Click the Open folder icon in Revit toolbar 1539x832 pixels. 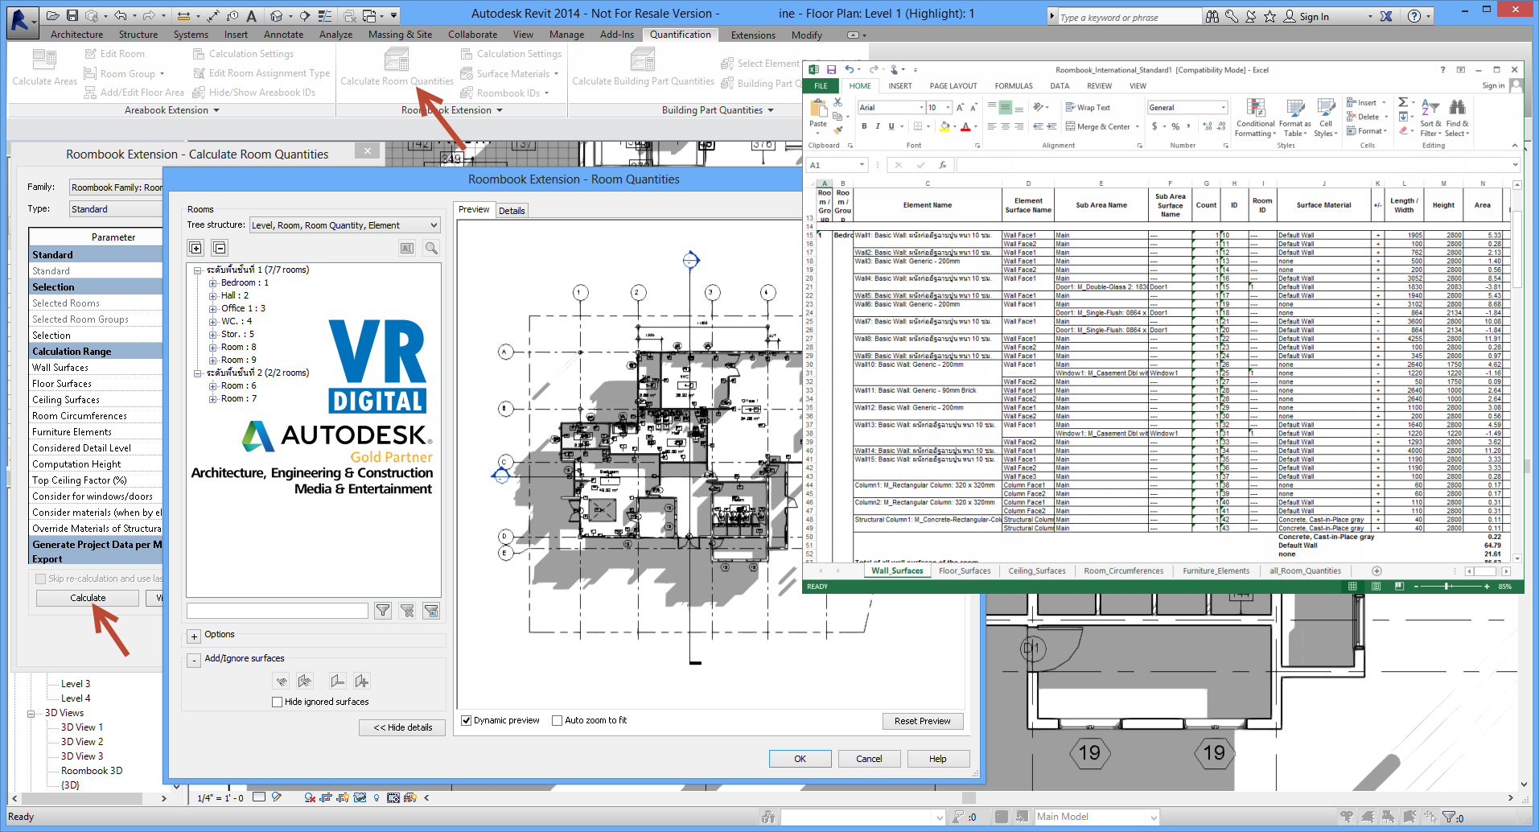click(53, 15)
